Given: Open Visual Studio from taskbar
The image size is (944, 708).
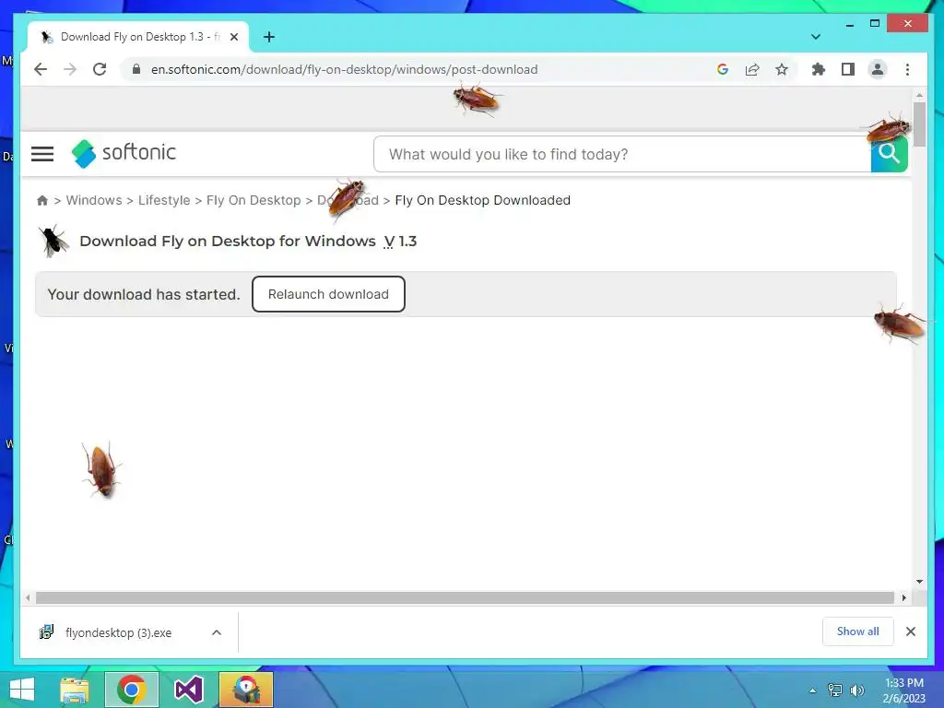Looking at the screenshot, I should pos(188,690).
